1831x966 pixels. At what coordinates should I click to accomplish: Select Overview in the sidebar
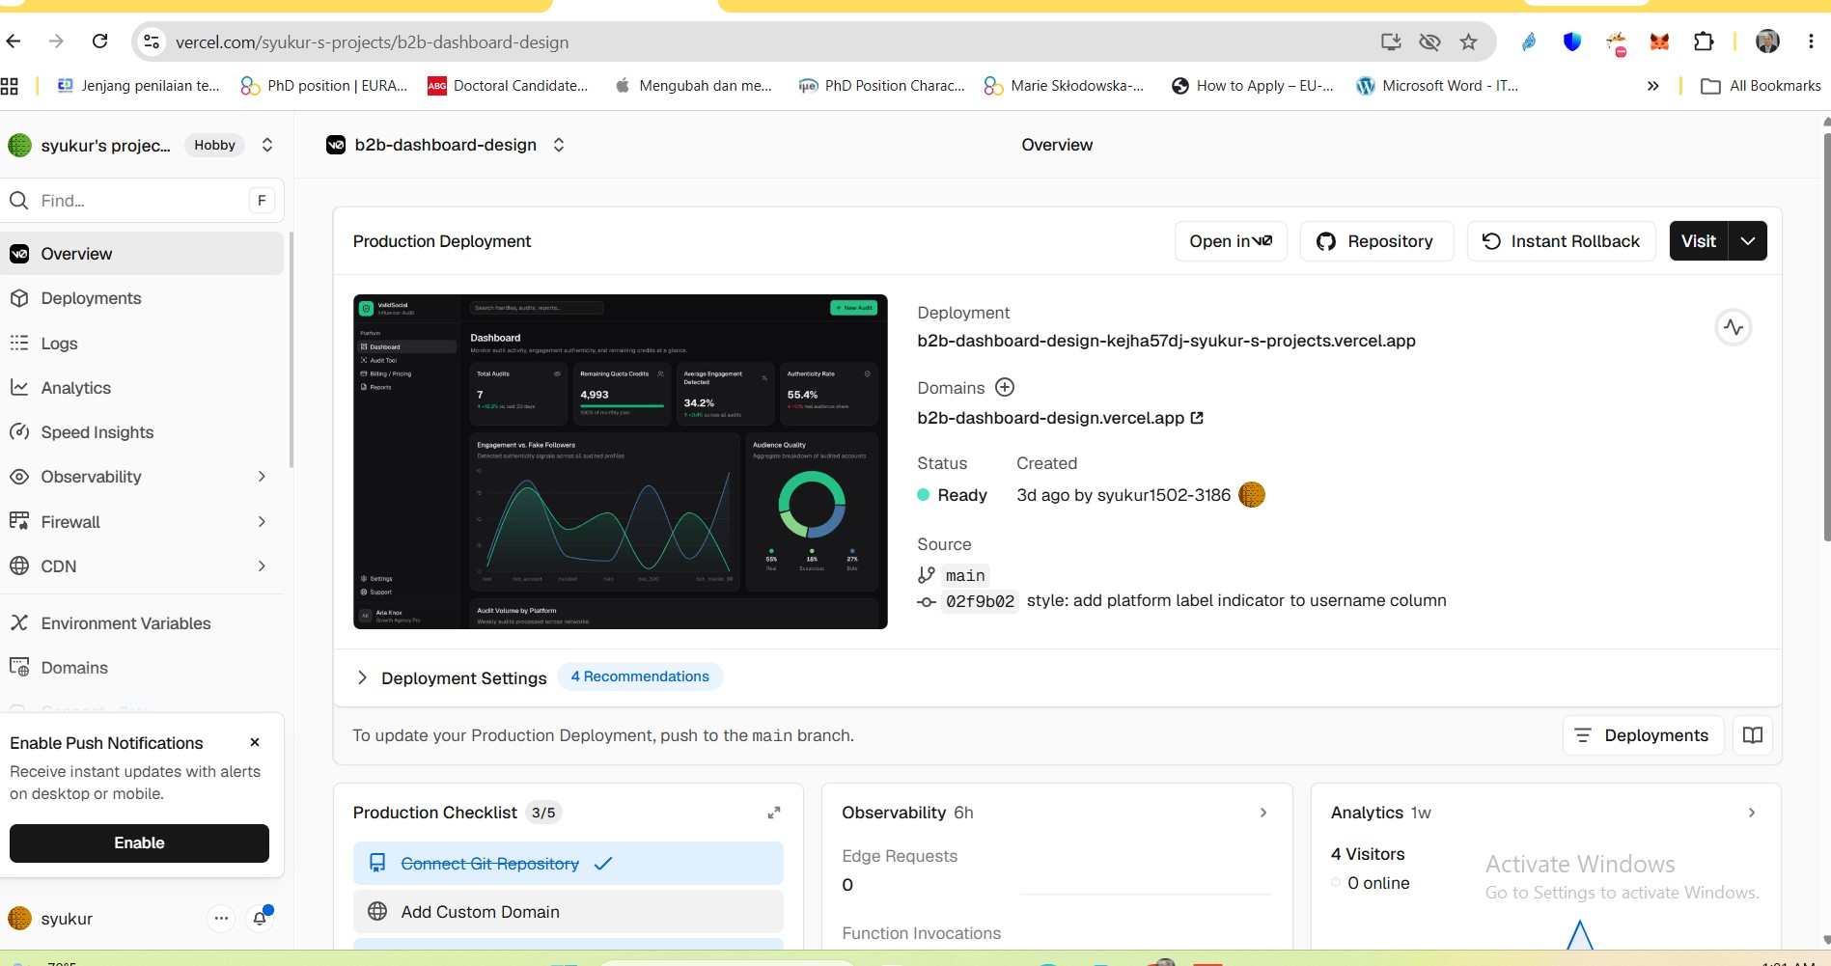pos(143,254)
